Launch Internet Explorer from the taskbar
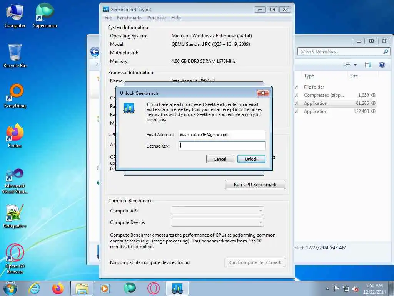Screen dimensions: 394x296 [x=34, y=288]
